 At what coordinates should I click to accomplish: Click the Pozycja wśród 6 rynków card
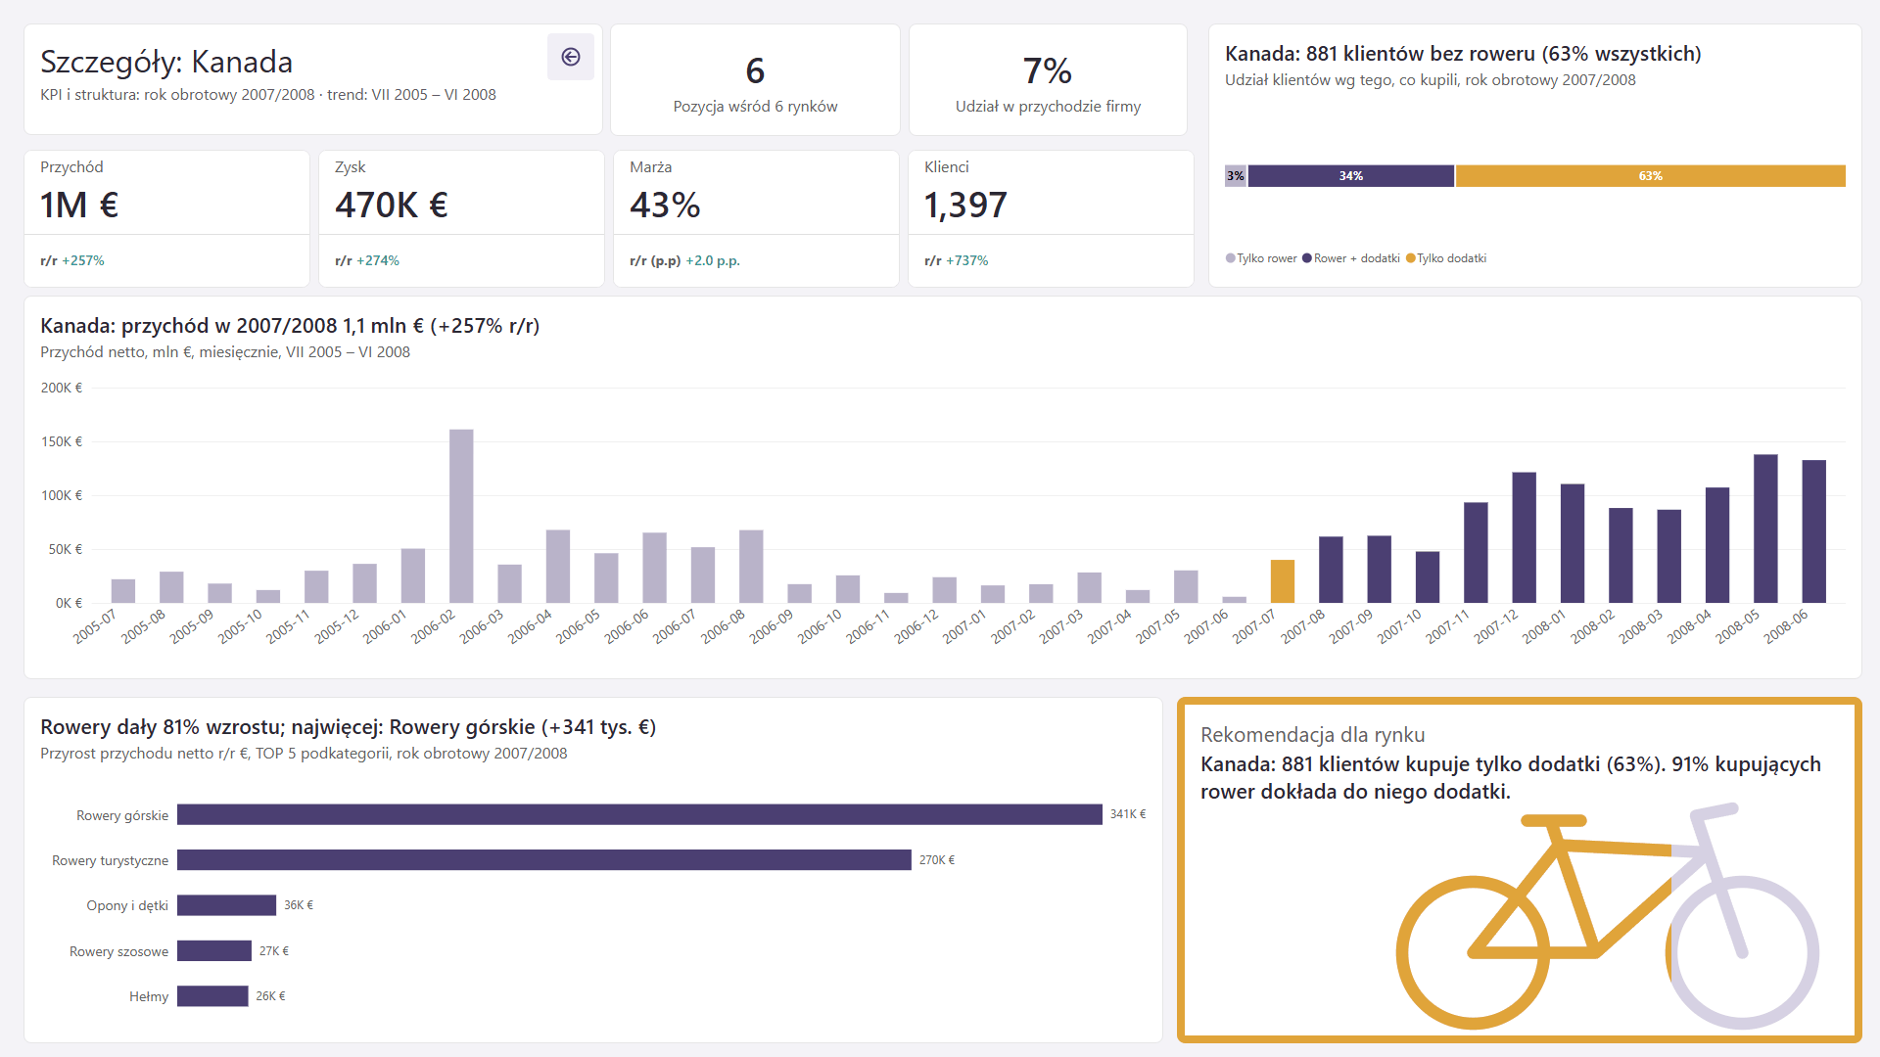(755, 80)
